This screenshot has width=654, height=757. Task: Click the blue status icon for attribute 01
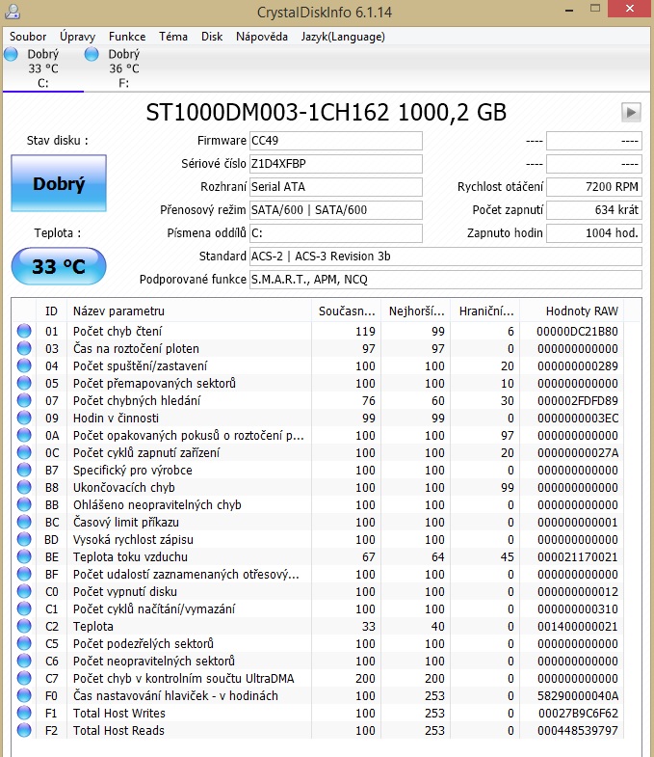point(24,332)
